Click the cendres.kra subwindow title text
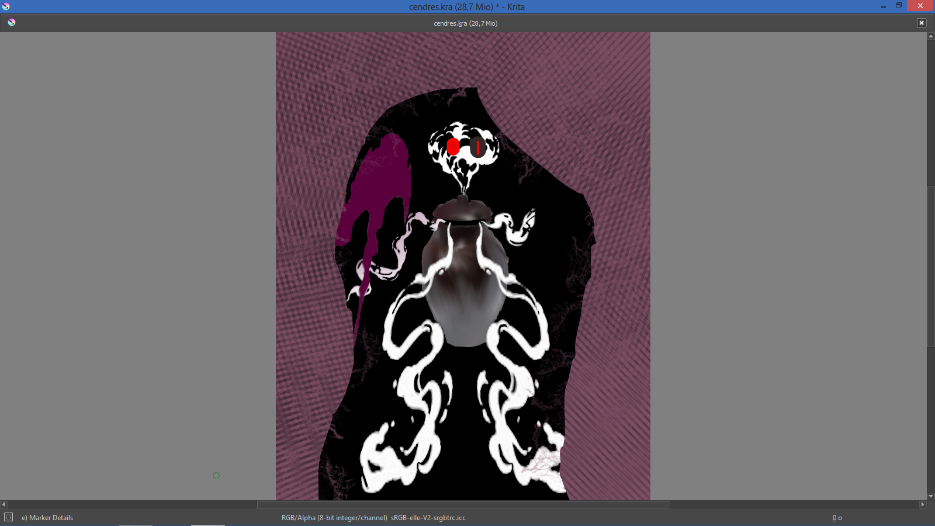 (x=465, y=23)
